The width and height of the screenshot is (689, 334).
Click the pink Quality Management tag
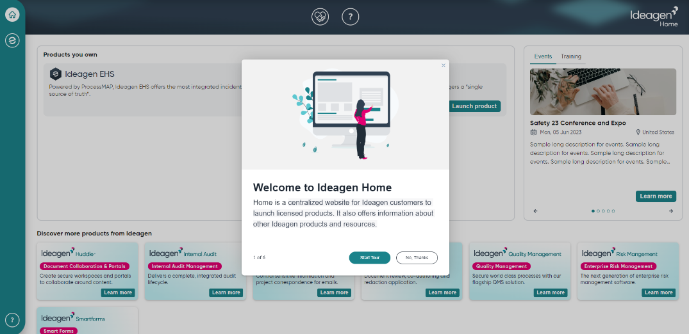[501, 266]
